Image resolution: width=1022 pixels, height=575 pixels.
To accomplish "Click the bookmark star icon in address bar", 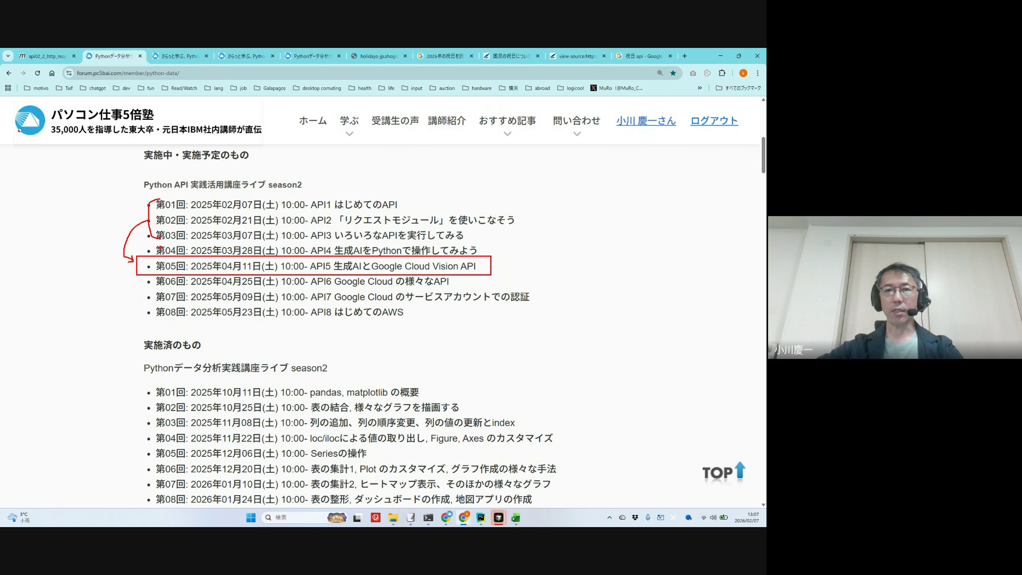I will coord(673,73).
